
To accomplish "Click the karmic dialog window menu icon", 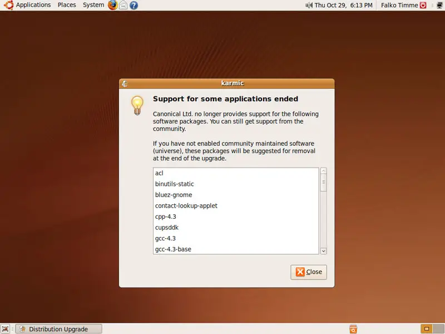I will click(x=125, y=83).
